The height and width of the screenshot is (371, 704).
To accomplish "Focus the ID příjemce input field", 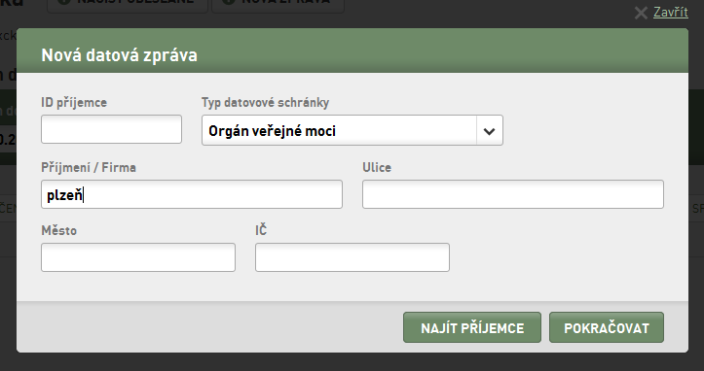I will click(x=111, y=129).
